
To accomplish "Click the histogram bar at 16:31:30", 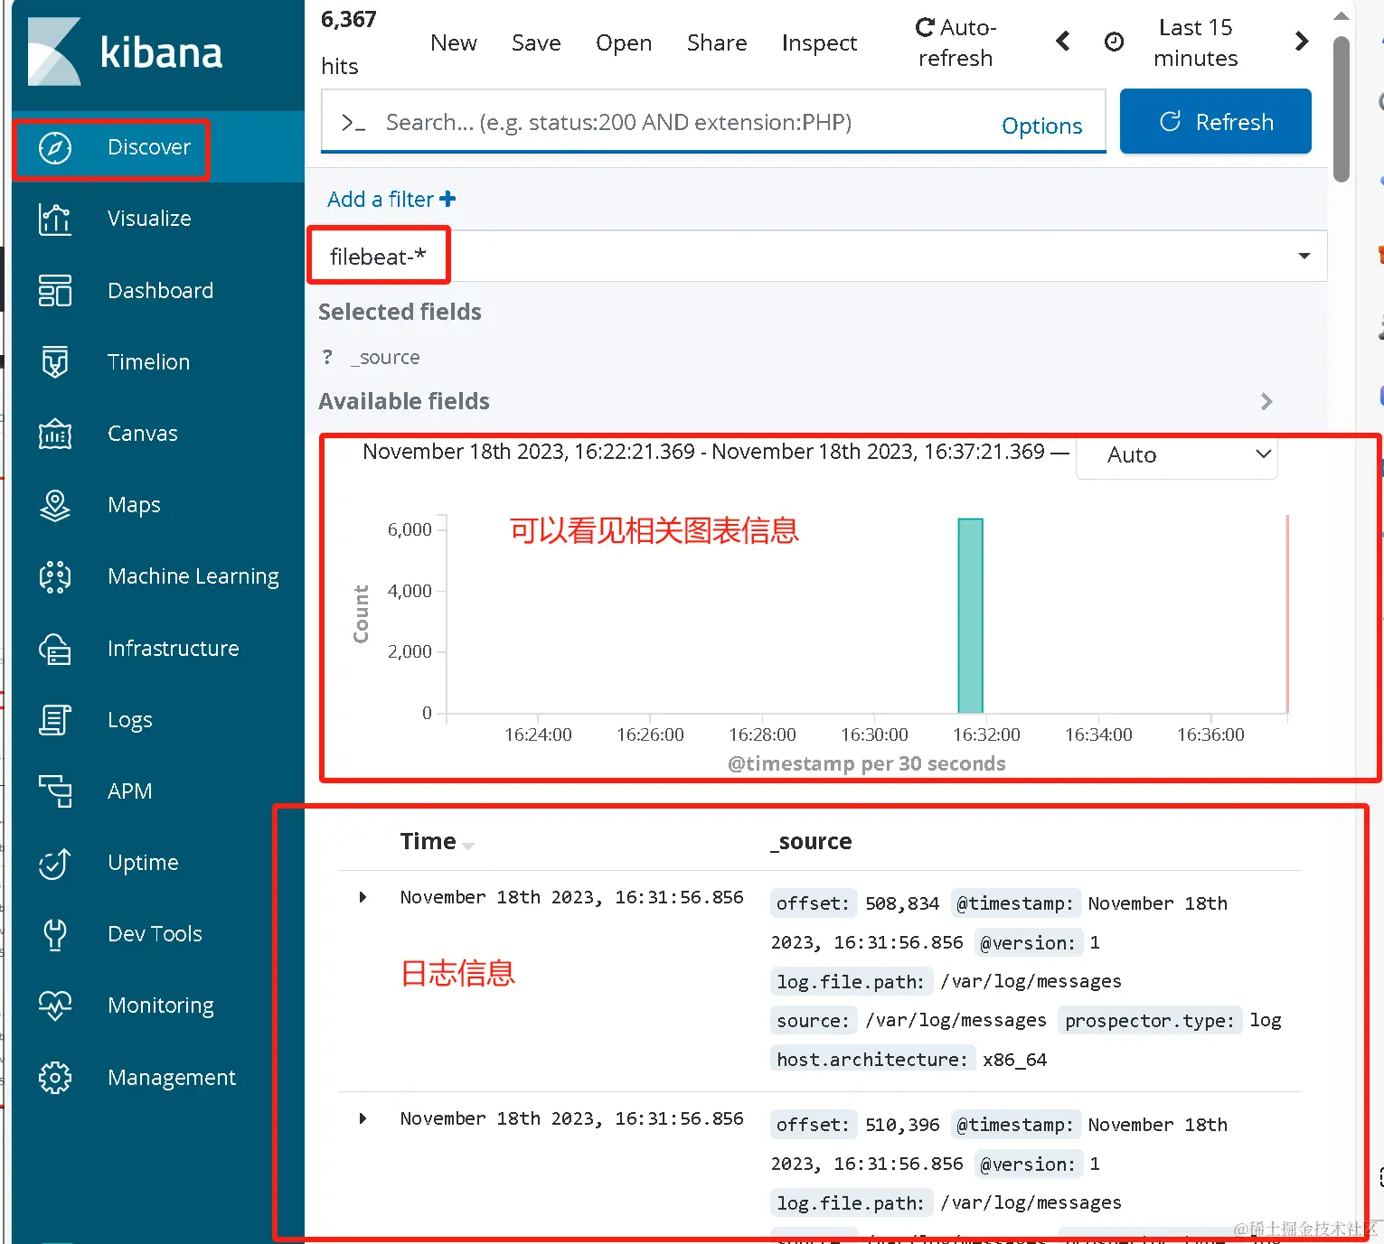I will (x=970, y=615).
